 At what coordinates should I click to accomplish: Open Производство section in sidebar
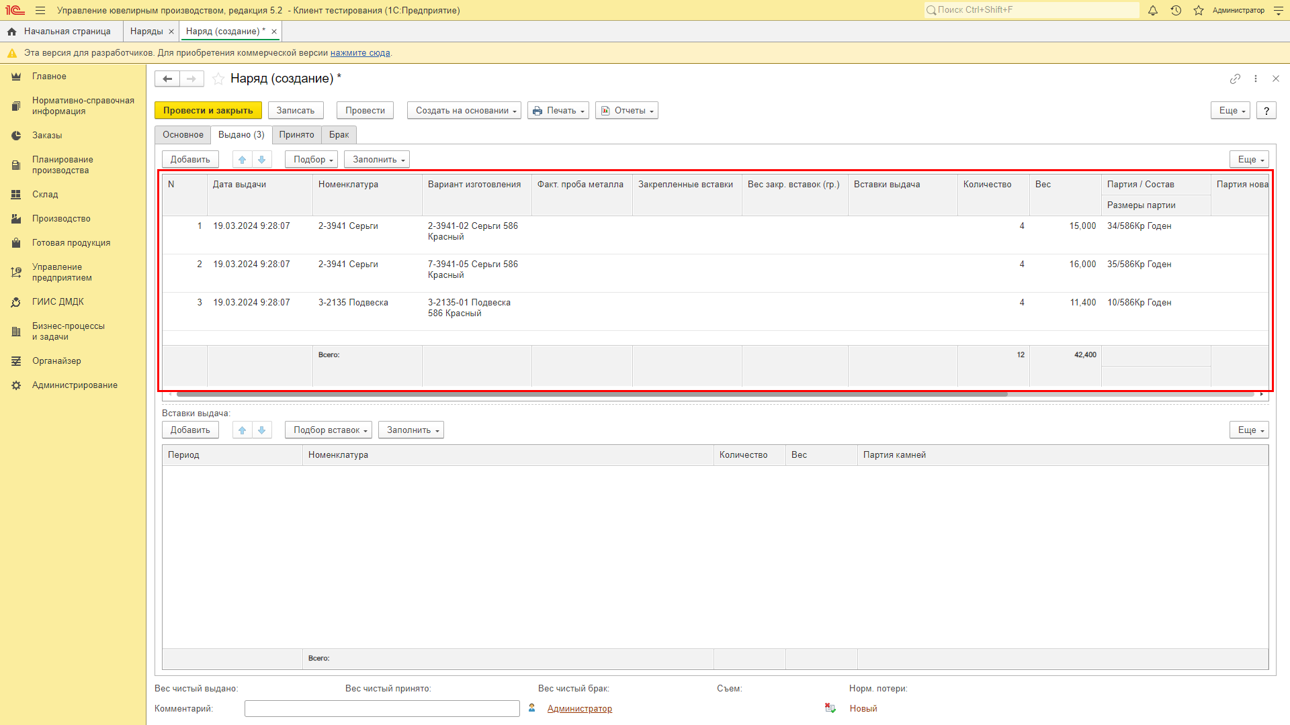coord(61,219)
